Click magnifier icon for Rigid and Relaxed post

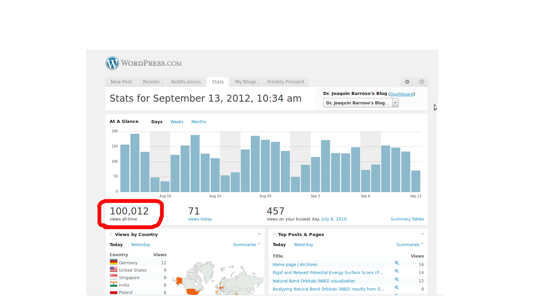pyautogui.click(x=397, y=271)
